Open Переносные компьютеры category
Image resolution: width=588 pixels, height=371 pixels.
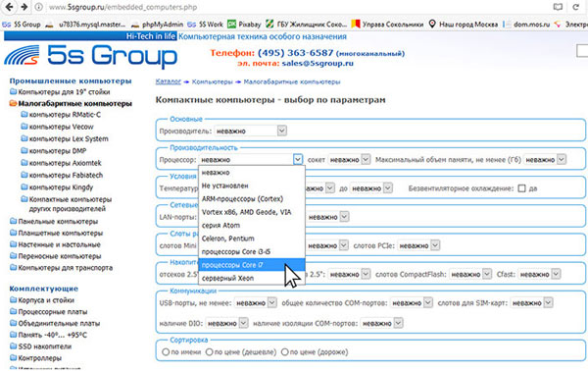56,256
